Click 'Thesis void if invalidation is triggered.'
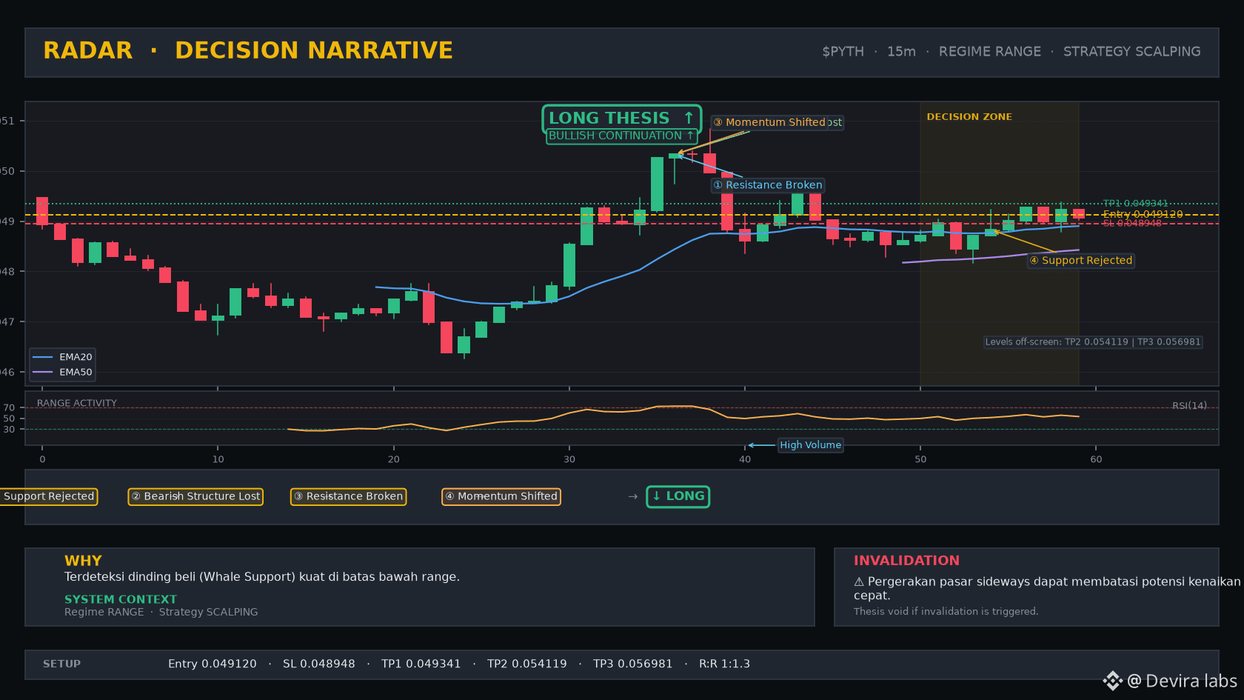Viewport: 1244px width, 700px height. pyautogui.click(x=946, y=611)
